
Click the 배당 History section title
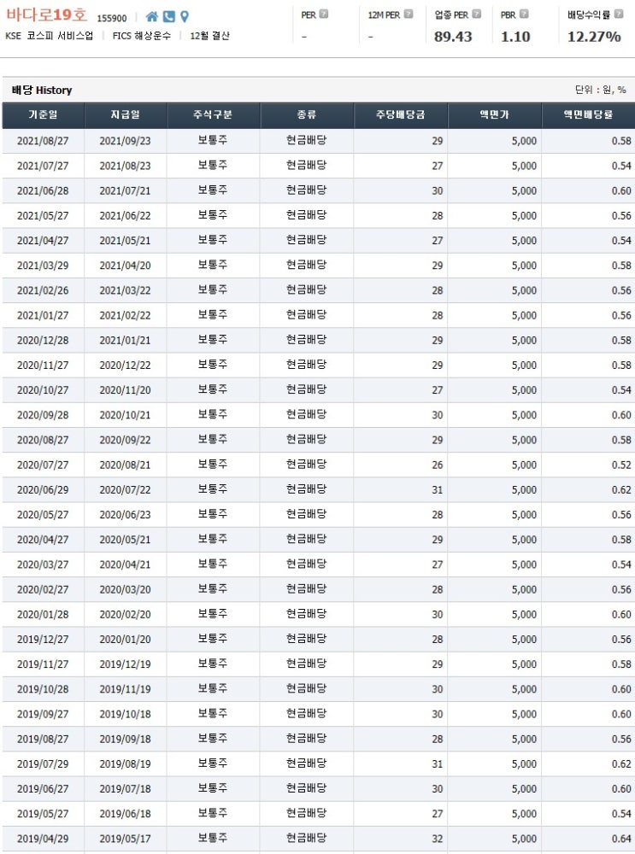coord(42,91)
